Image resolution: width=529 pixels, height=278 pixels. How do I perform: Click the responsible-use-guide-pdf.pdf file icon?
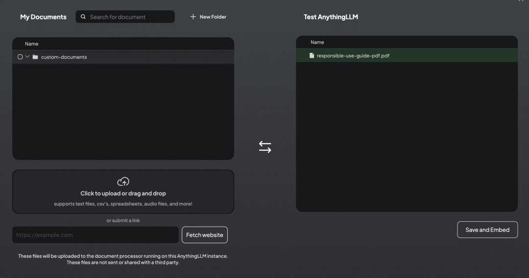[x=312, y=56]
